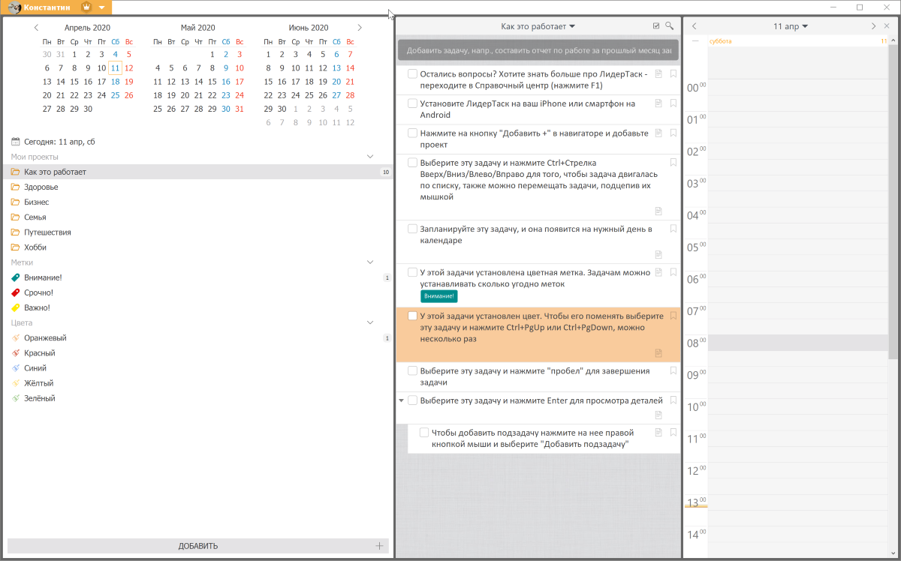Tick checkbox of 'цветная метка' task
Screen dimensions: 901x561
coord(412,272)
